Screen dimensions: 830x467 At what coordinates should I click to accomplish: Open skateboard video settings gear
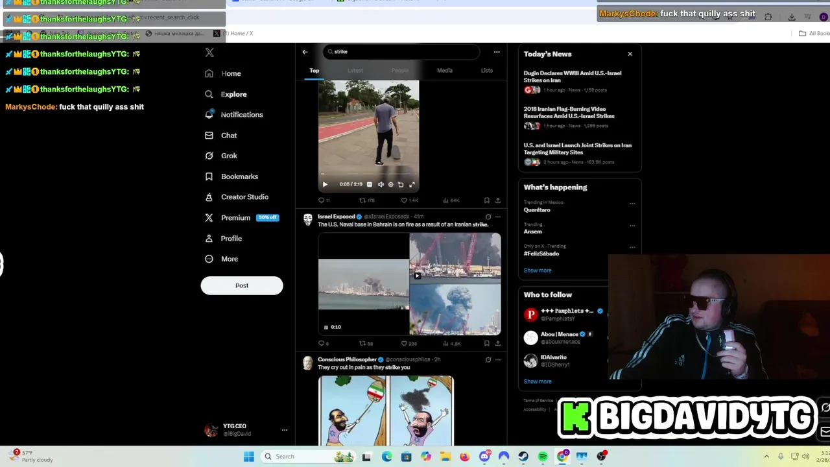pyautogui.click(x=390, y=184)
